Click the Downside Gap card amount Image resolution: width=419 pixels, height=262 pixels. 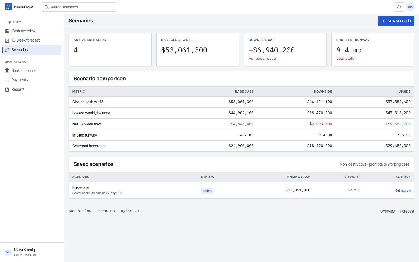point(272,50)
